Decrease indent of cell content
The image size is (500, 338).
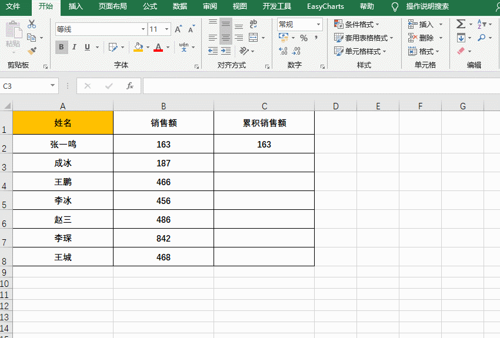(213, 51)
